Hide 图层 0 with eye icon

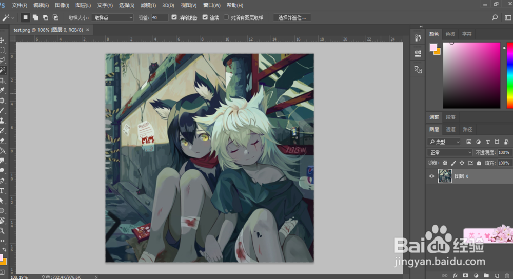(431, 176)
